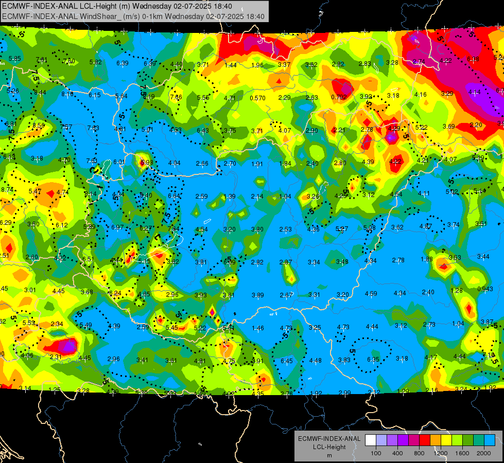504x463 pixels.
Task: Click the yellow-green legend swatch
Action: pos(457,440)
